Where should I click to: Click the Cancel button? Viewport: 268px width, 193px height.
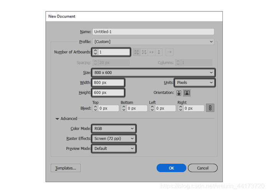tap(203, 168)
